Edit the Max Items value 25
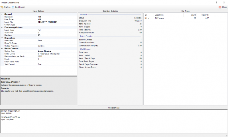 coord(39,35)
